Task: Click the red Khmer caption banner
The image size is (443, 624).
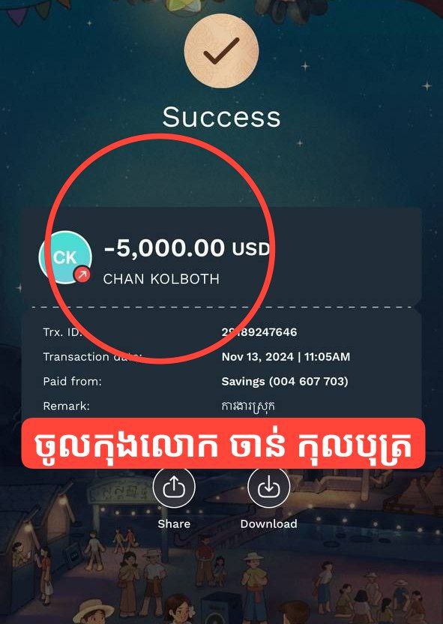Action: pyautogui.click(x=223, y=443)
